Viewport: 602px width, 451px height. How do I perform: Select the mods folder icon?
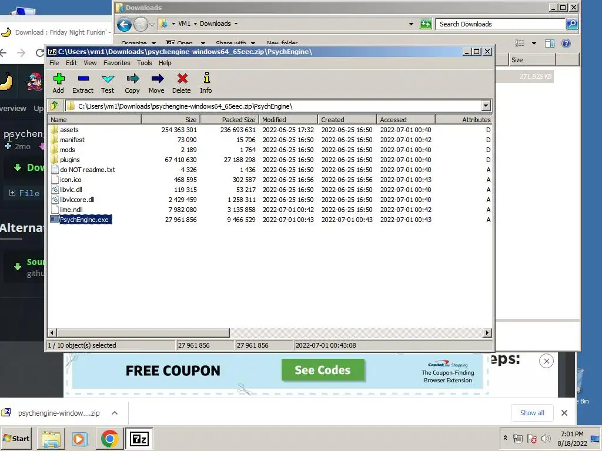click(x=55, y=150)
